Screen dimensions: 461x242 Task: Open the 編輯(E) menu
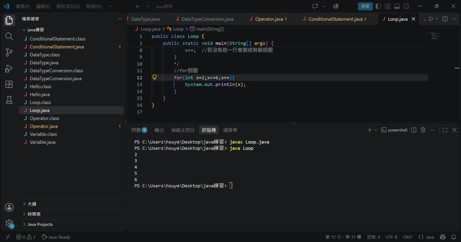(43, 6)
